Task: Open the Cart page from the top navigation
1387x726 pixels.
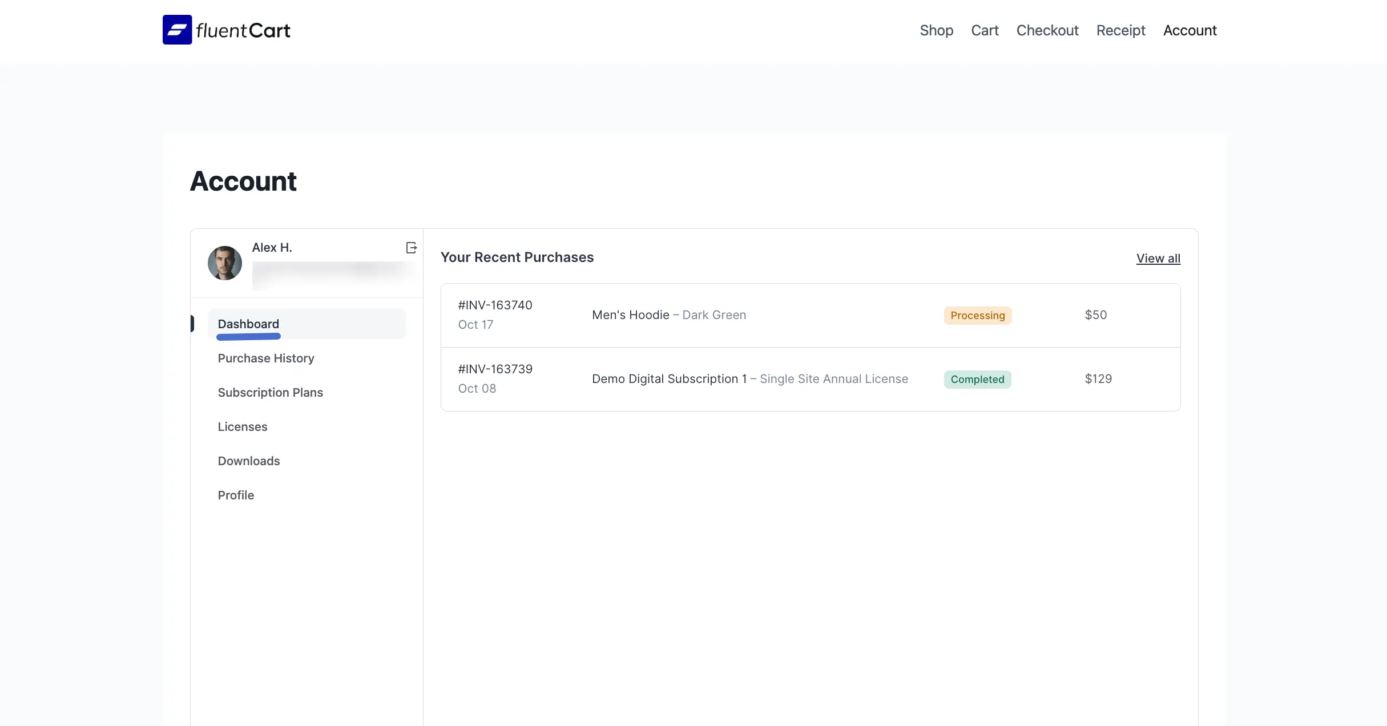Action: (985, 30)
